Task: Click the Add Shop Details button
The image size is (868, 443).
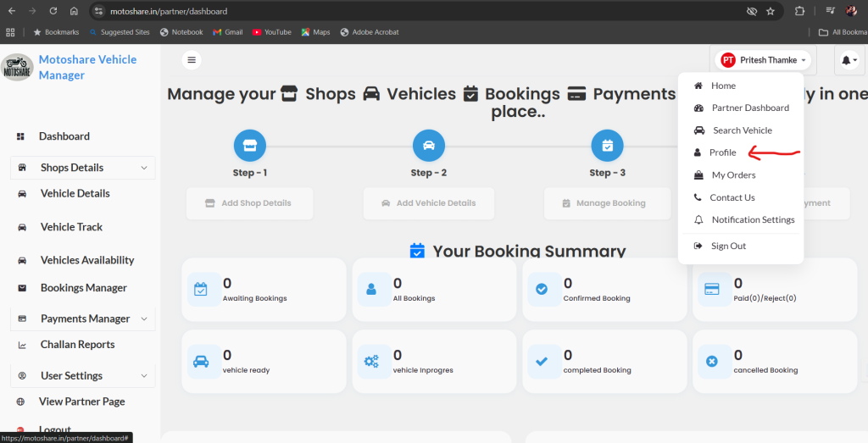Action: coord(249,203)
